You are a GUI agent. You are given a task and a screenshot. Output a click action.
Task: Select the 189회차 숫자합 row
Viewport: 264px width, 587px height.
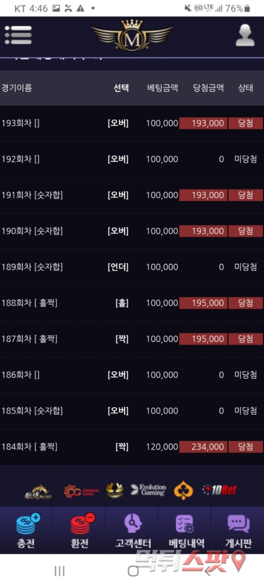point(132,267)
